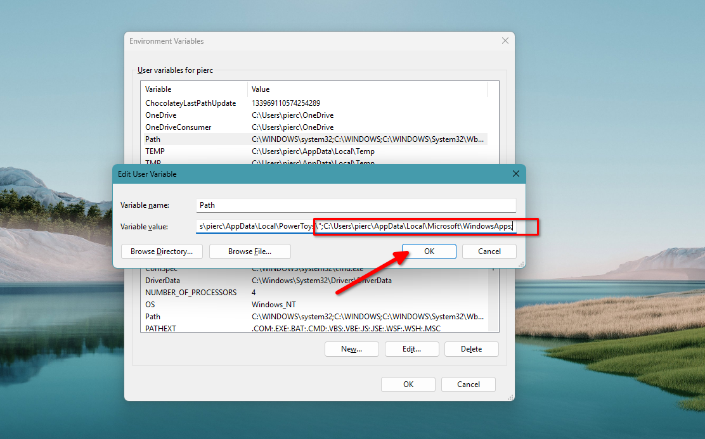
Task: Click the New button for system variables
Action: click(351, 348)
